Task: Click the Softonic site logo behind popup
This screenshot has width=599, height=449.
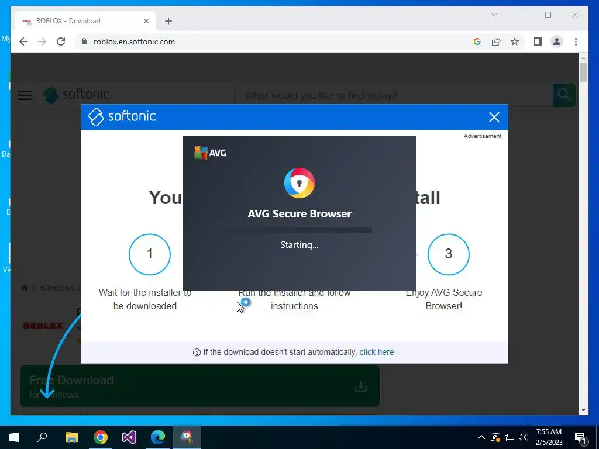Action: tap(76, 95)
